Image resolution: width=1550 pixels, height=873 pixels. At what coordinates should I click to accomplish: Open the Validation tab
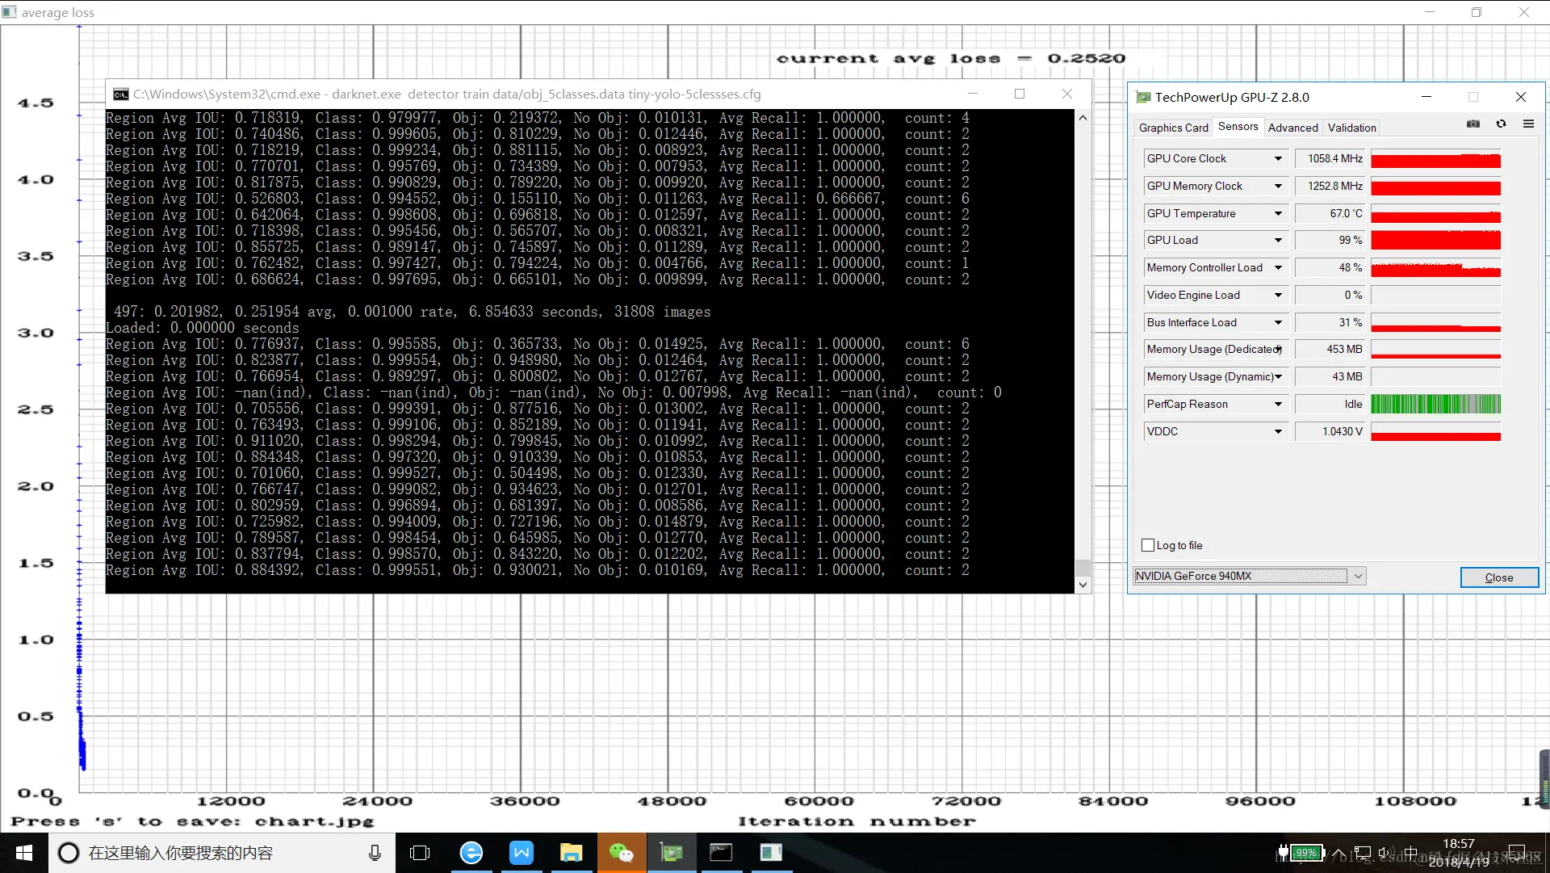click(x=1351, y=128)
